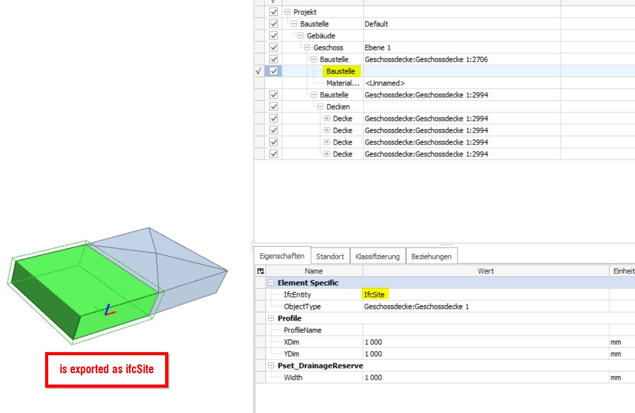The width and height of the screenshot is (635, 413).
Task: Click the XDim value field showing 1000
Action: [373, 342]
